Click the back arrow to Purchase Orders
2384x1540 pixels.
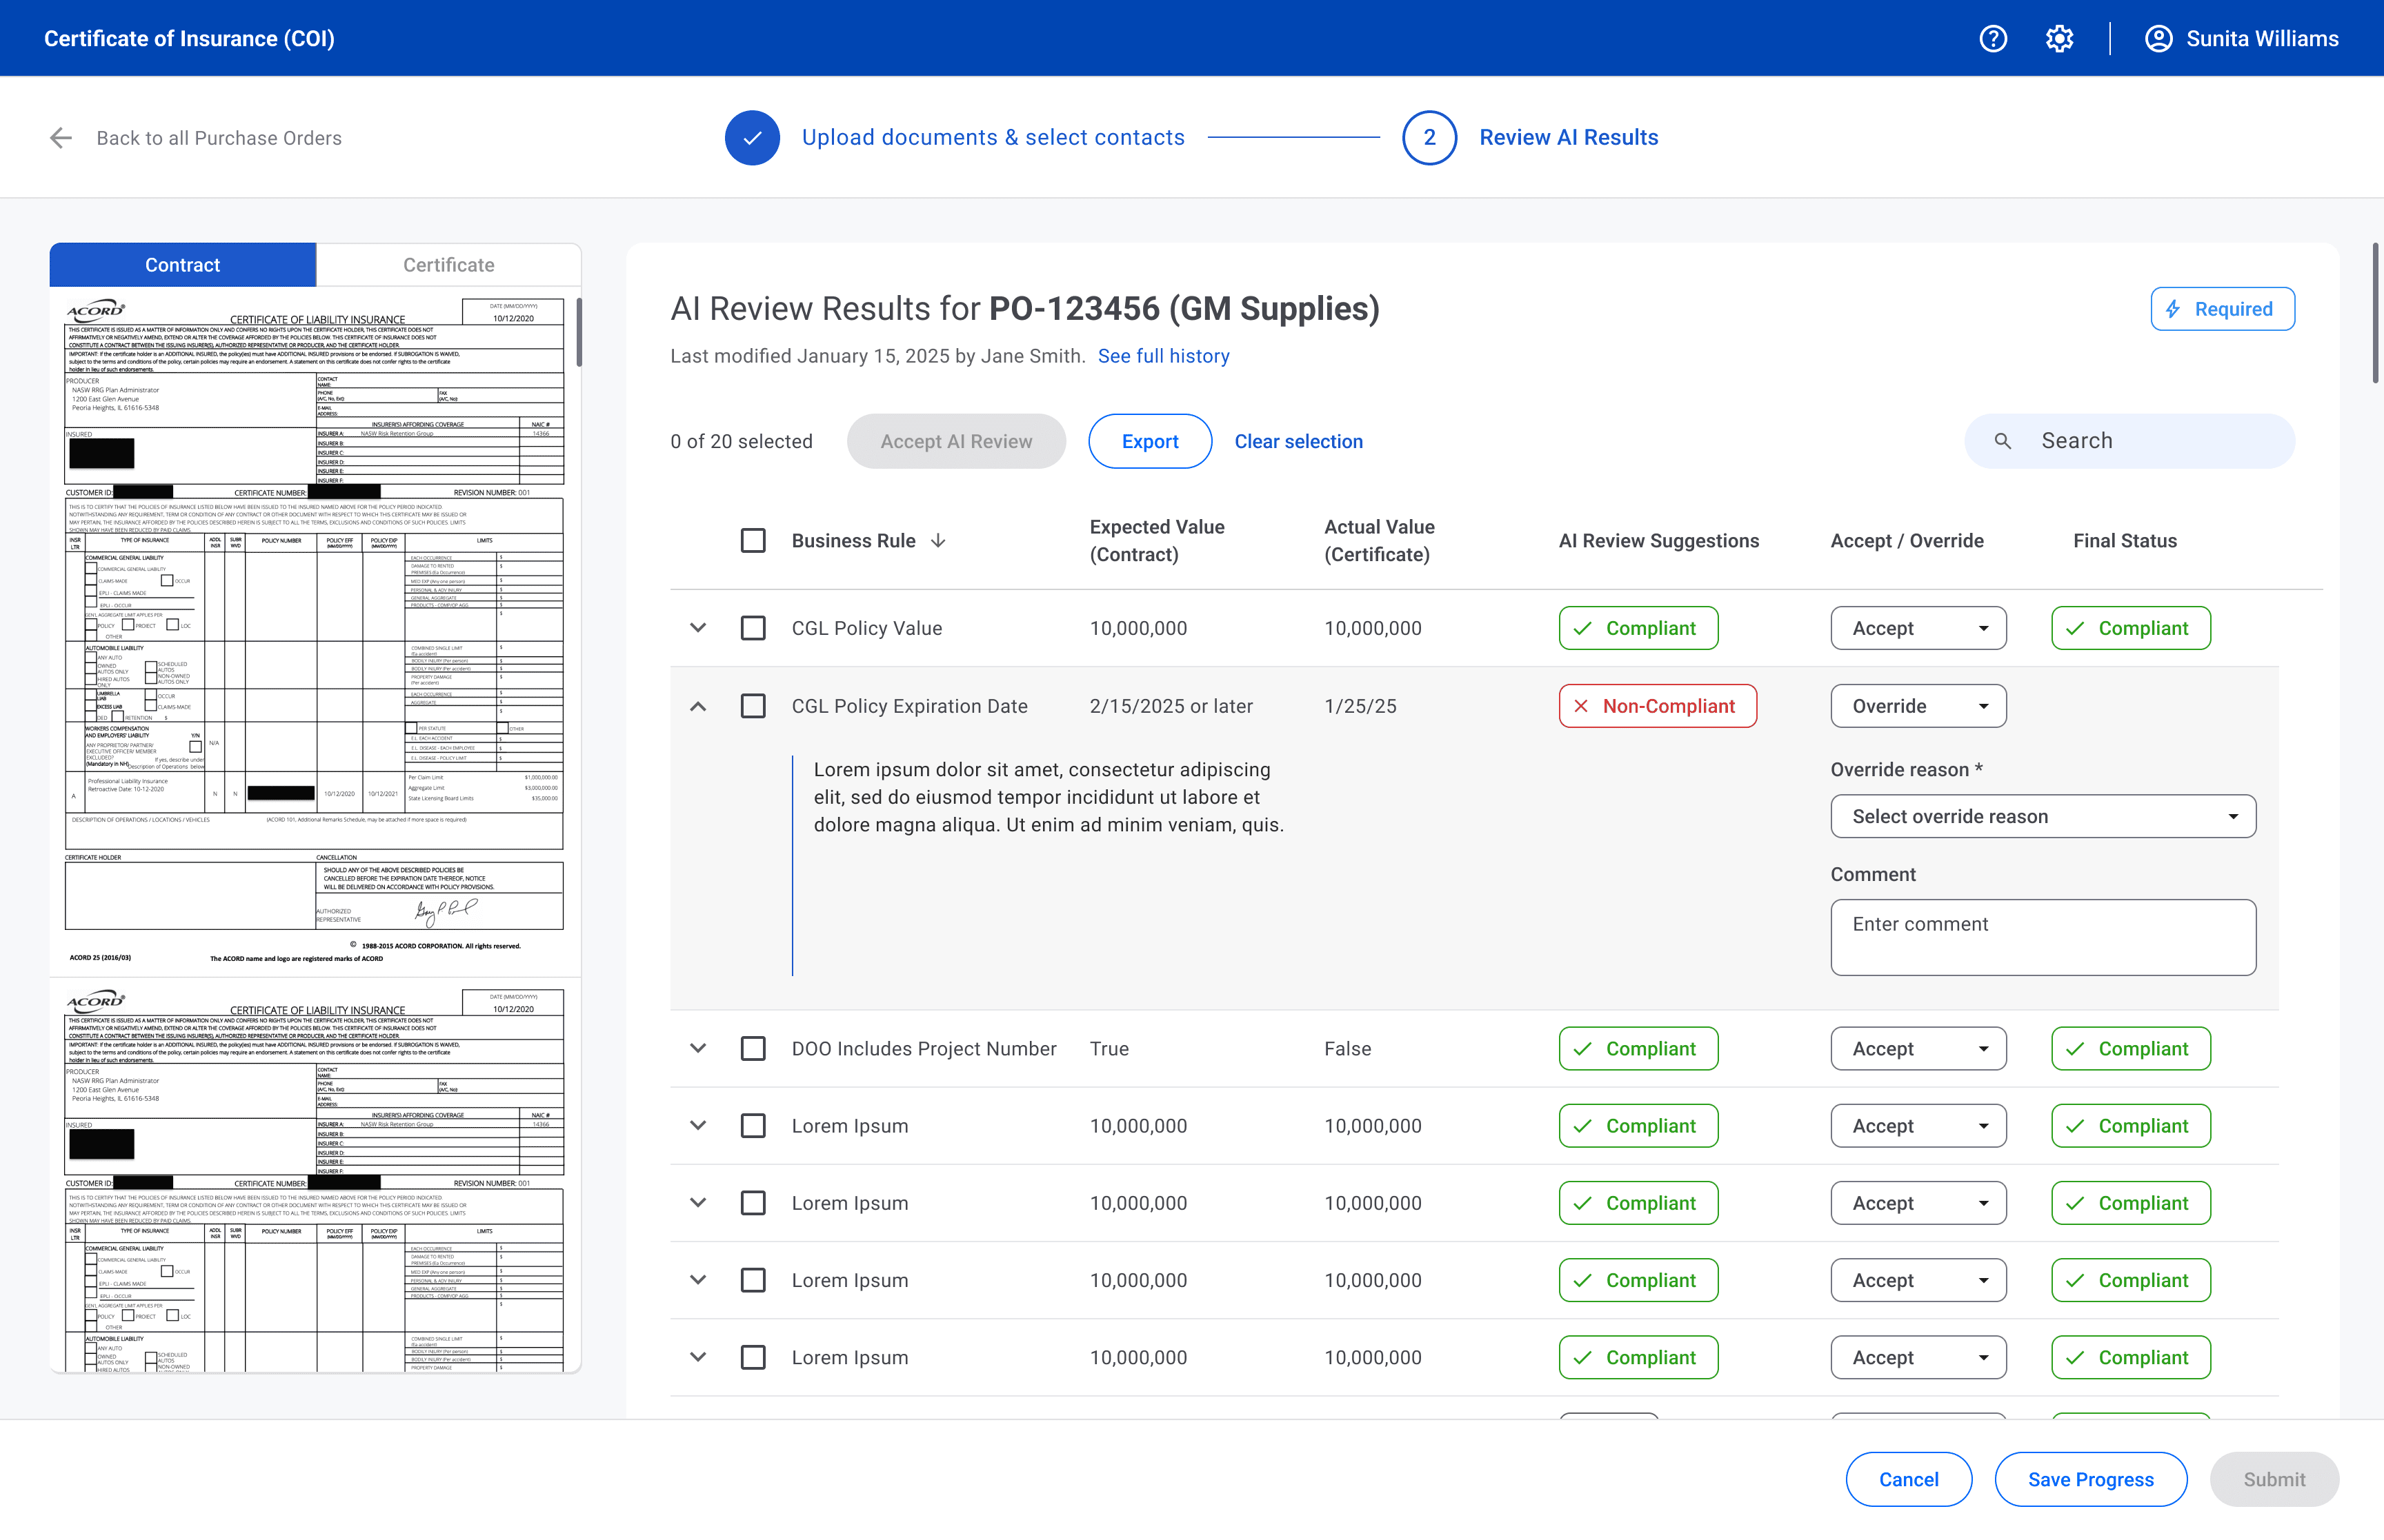61,138
